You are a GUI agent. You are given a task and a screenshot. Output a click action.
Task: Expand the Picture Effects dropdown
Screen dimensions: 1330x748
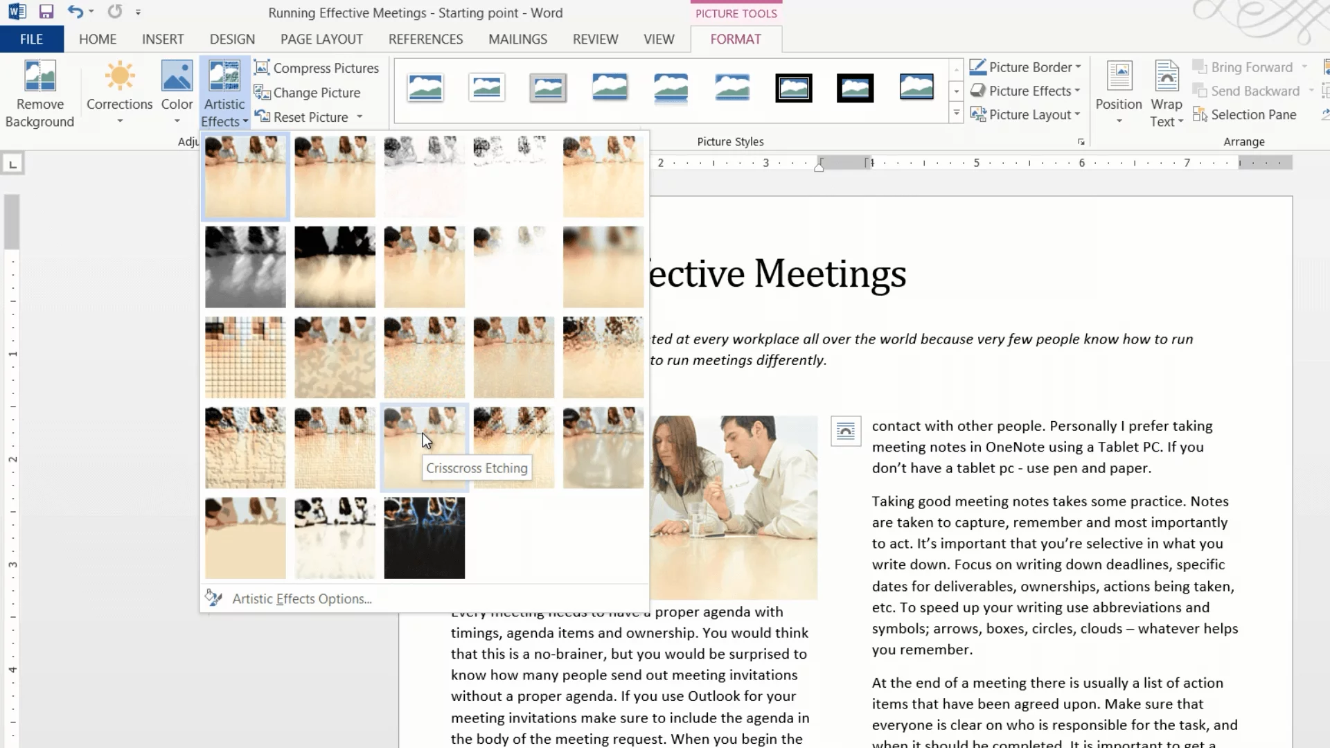[x=1077, y=91]
